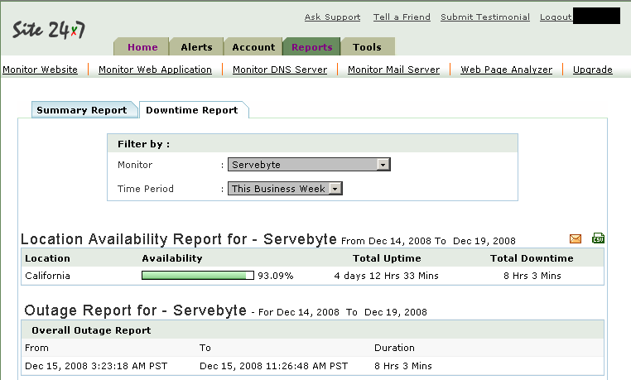
Task: Click the 93.09% availability value
Action: coord(276,276)
